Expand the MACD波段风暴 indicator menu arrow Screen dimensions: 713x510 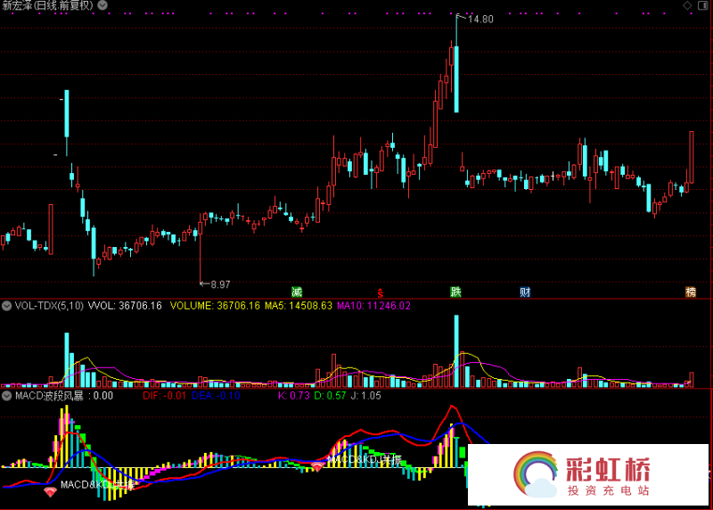6,396
